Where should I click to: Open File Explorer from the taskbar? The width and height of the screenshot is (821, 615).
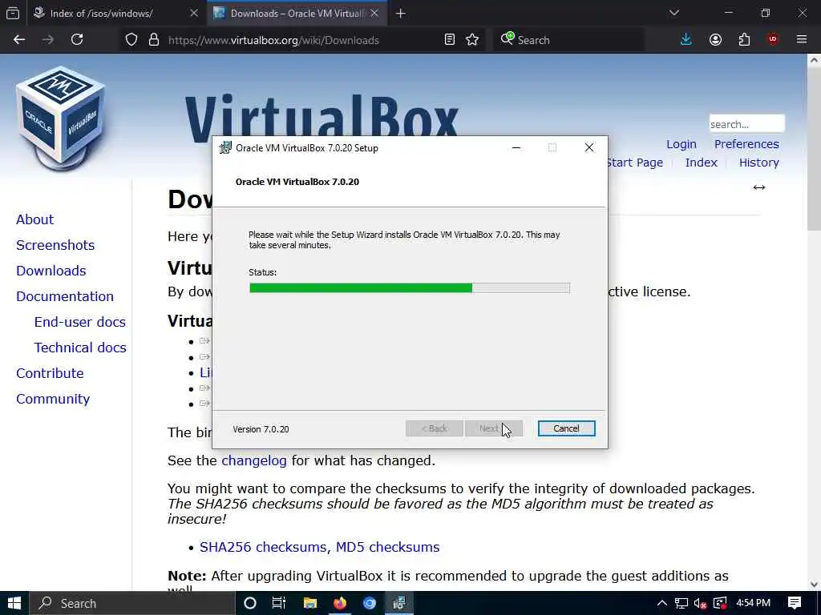[310, 603]
